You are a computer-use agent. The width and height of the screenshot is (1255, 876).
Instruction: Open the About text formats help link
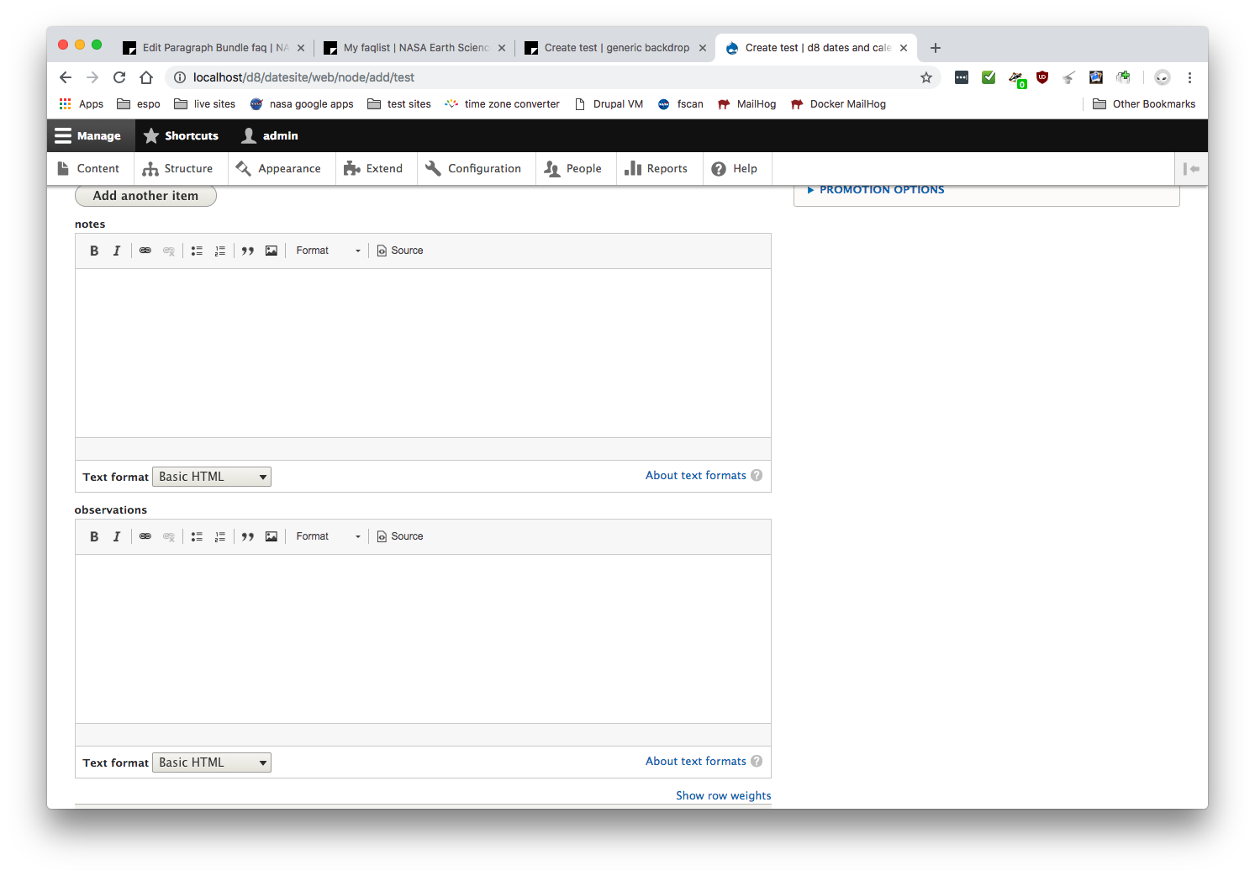point(695,475)
